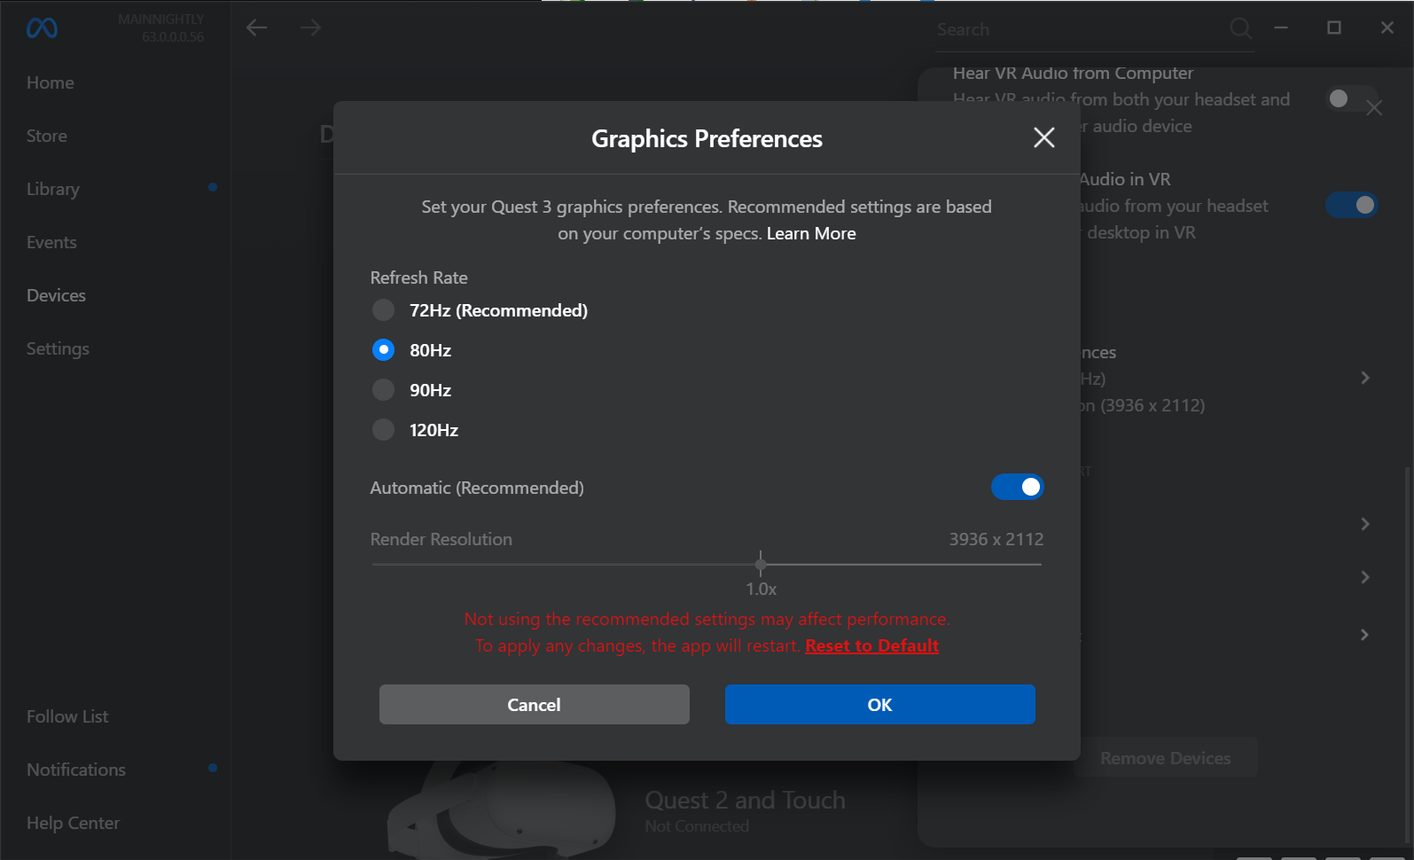Go back with the left arrow
The height and width of the screenshot is (860, 1414).
257,28
